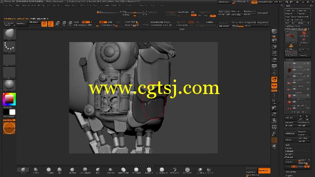The width and height of the screenshot is (315, 177).
Task: Toggle the Rgb paint channel button
Action: [x=85, y=22]
